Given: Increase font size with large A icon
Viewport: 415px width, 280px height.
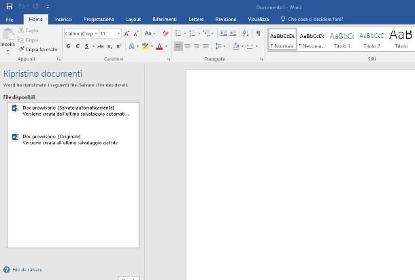Looking at the screenshot, I should (x=127, y=33).
